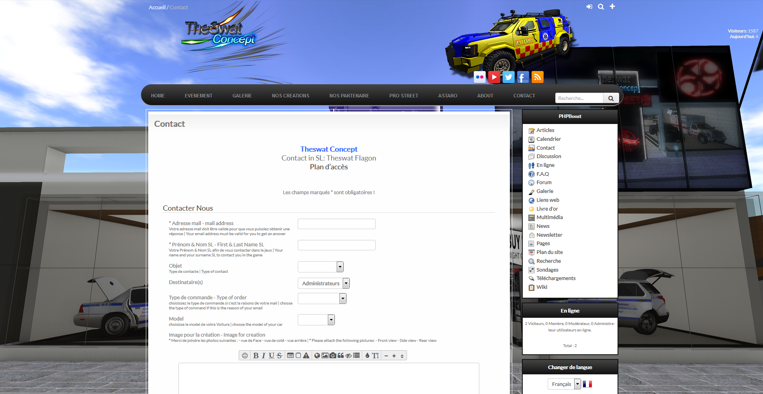Open the Theswat Concept link

tap(329, 149)
